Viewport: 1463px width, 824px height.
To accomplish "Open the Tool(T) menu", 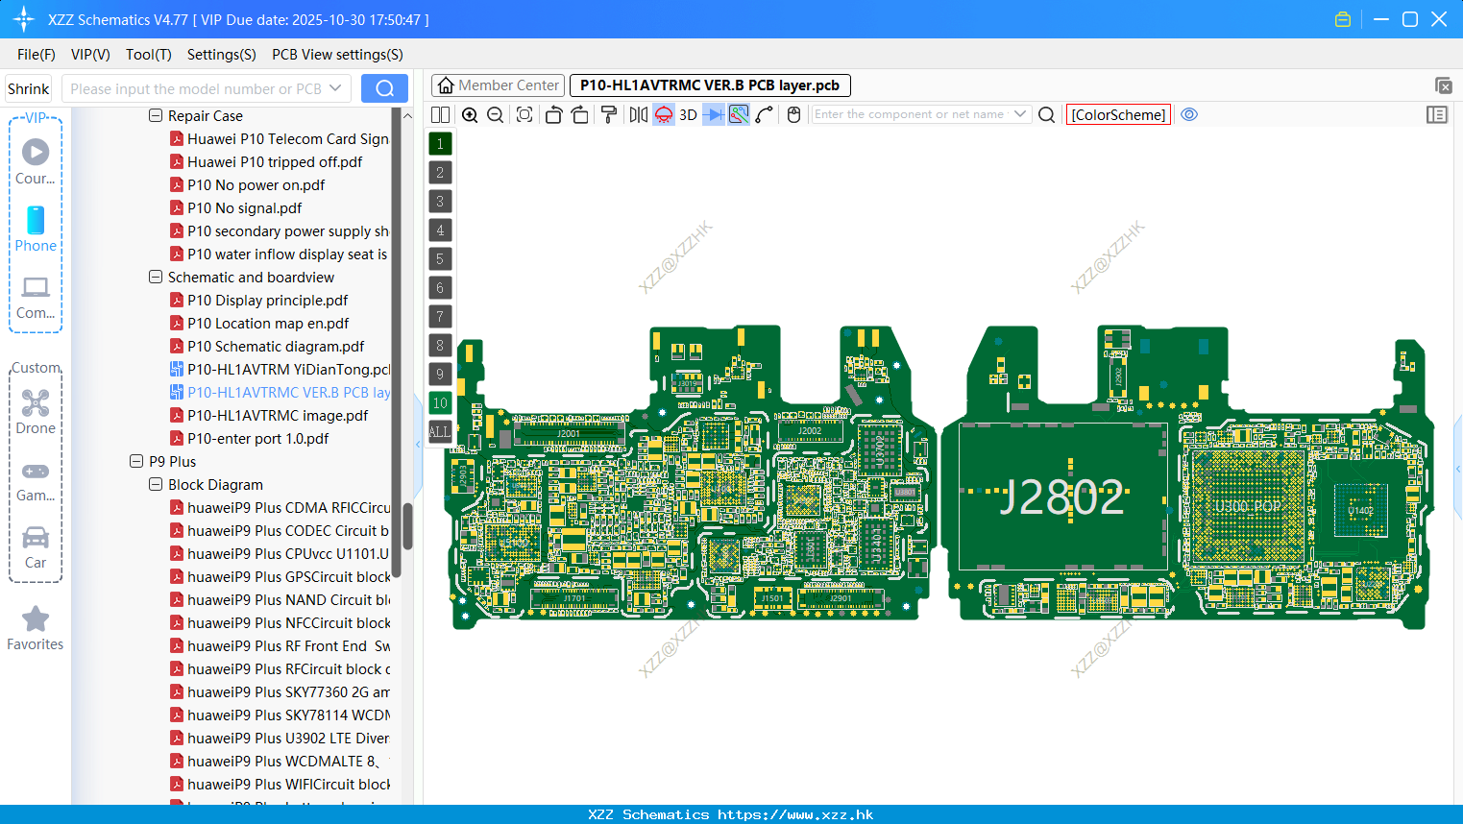I will click(x=149, y=55).
